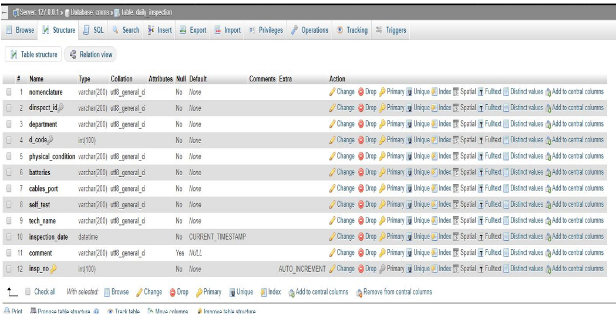
Task: Tick the checkbox for nomenclature column
Action: (9, 92)
